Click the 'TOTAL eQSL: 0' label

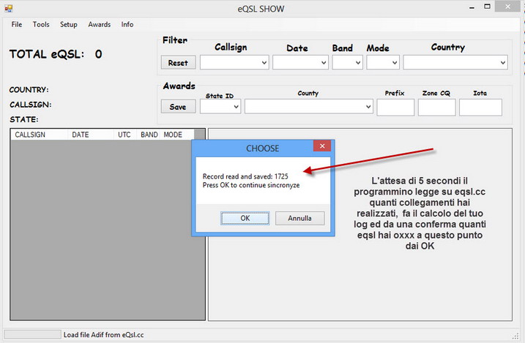click(56, 54)
